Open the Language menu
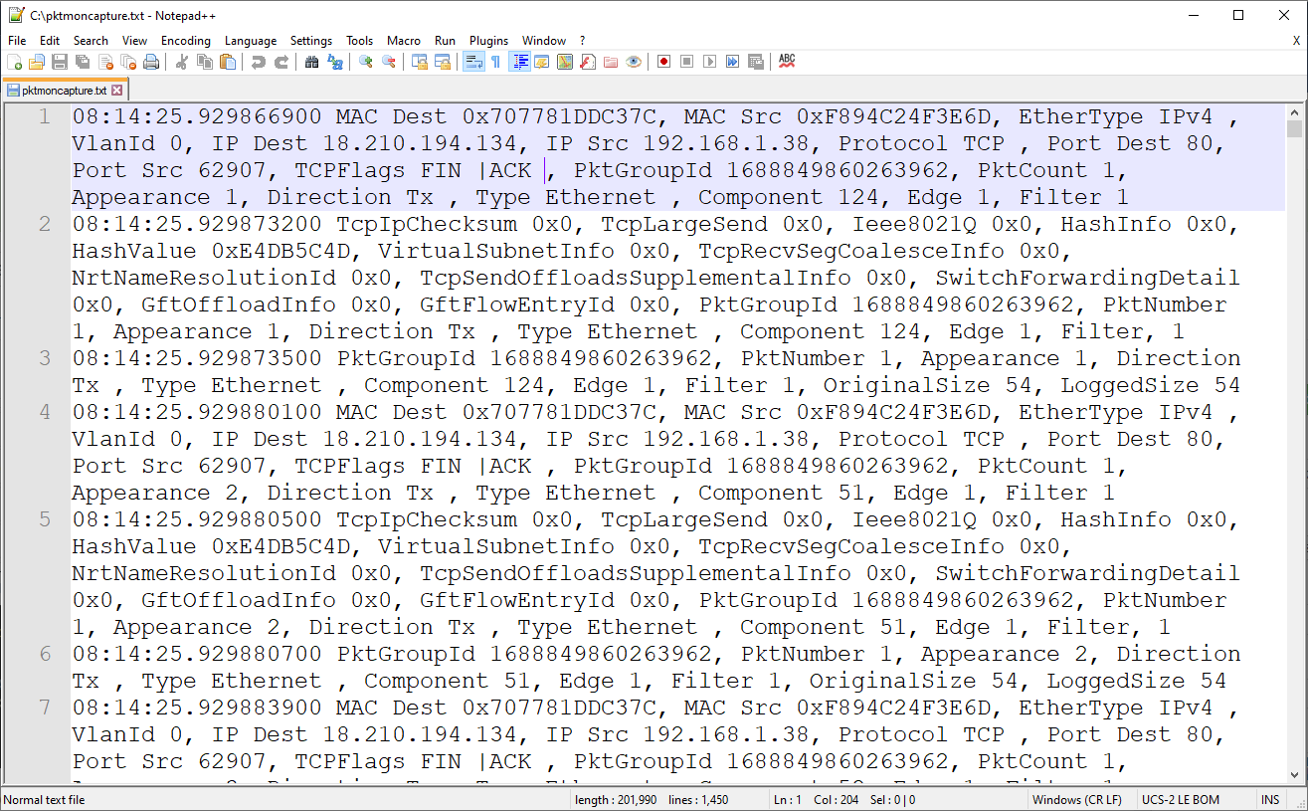Viewport: 1308px width, 811px height. pyautogui.click(x=250, y=40)
